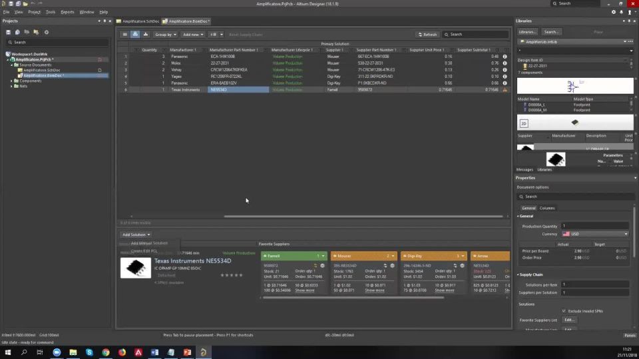
Task: Switch to the Amplificatore.SchDoc document tab
Action: [138, 21]
